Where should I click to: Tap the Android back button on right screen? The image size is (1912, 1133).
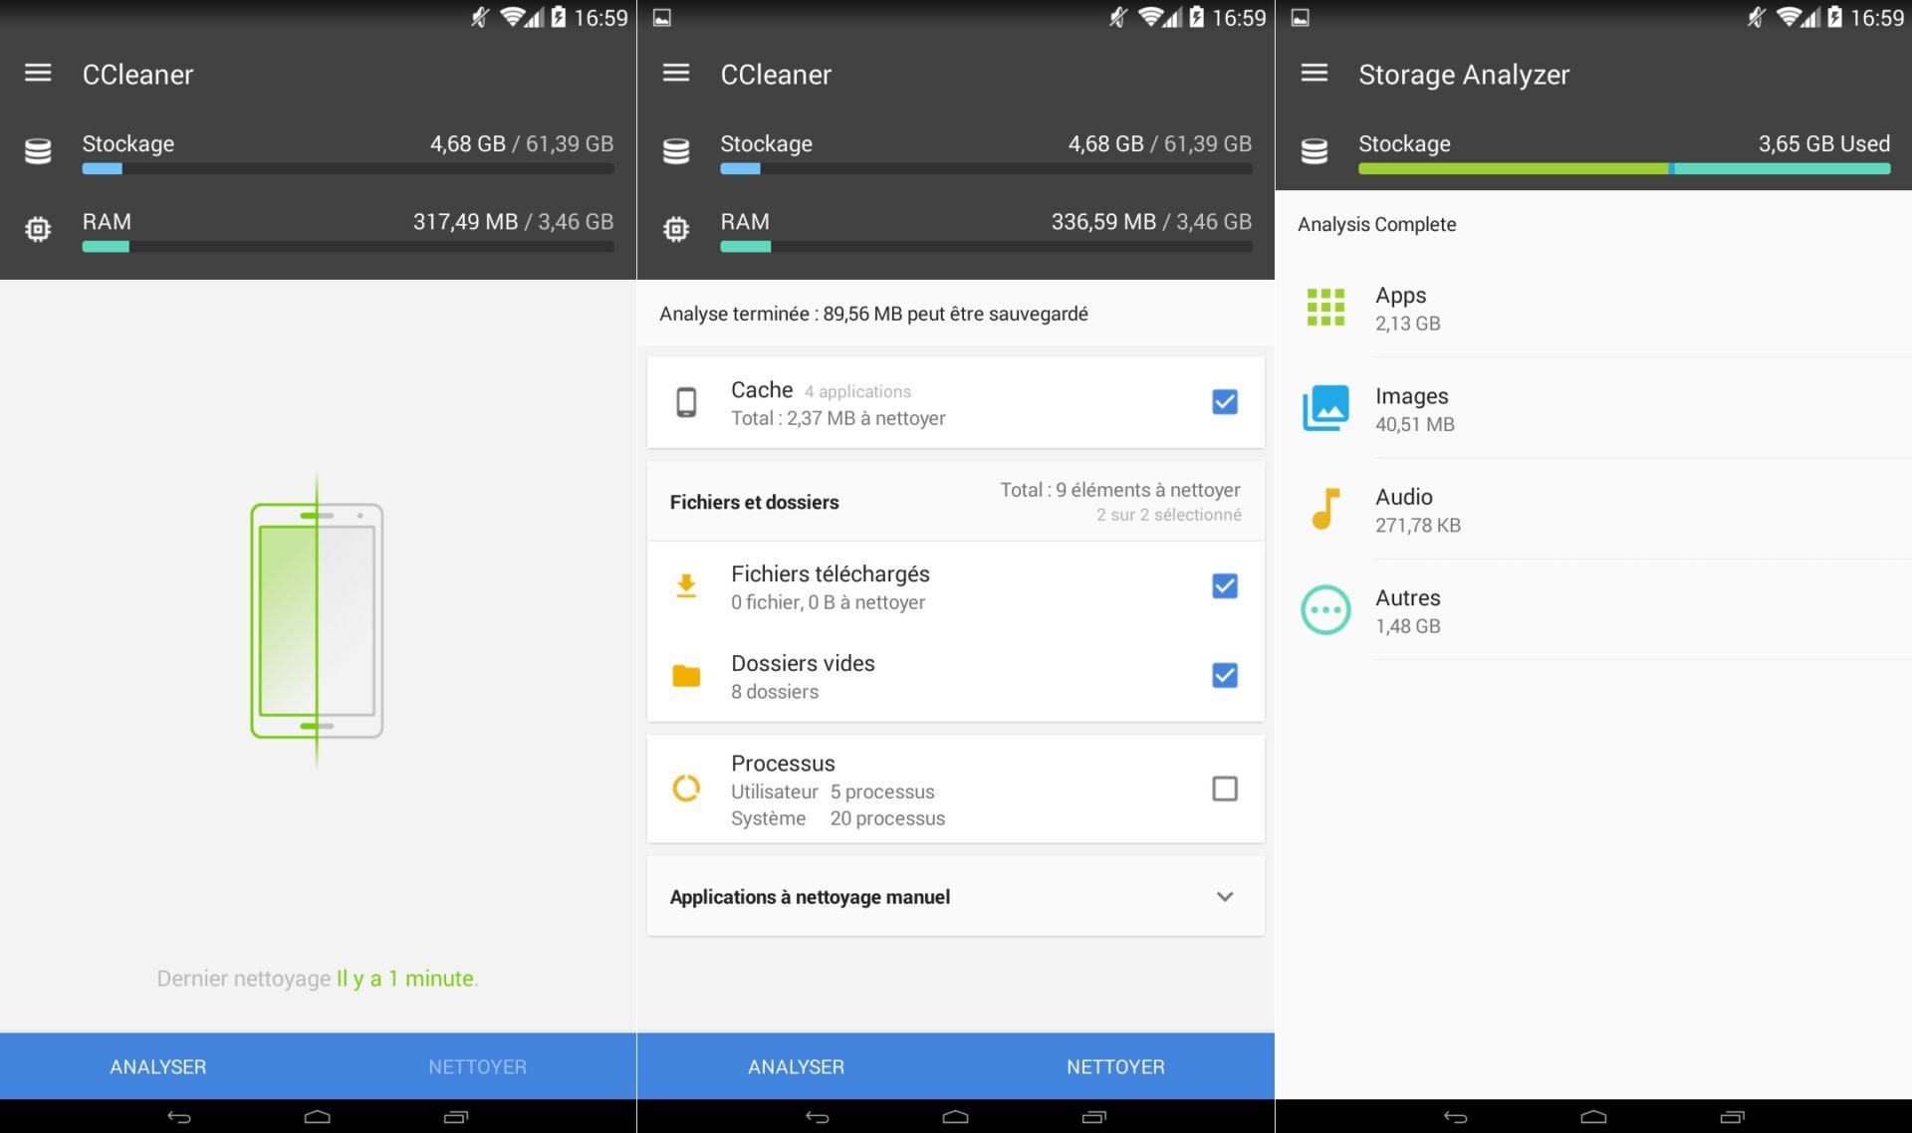(1455, 1117)
